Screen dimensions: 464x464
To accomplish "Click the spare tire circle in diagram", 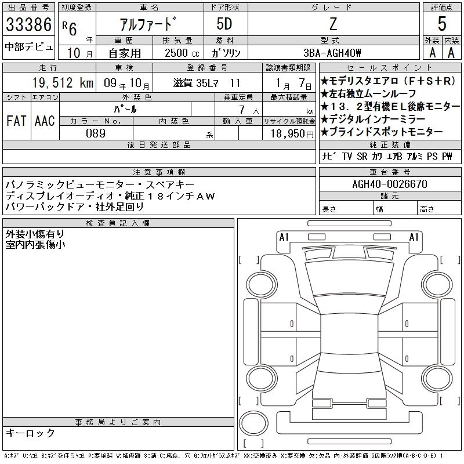I will coord(253,423).
